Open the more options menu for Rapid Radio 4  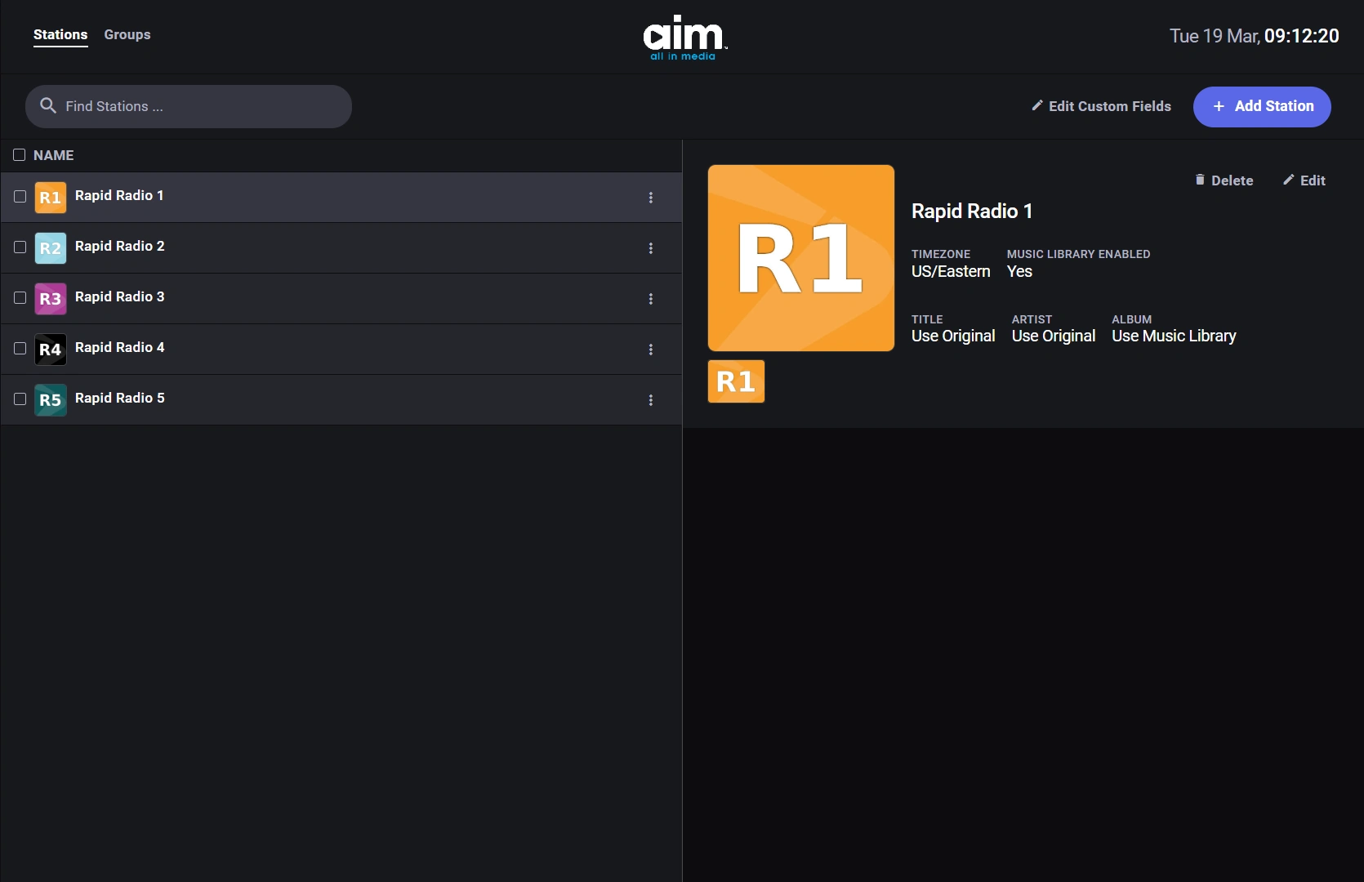coord(651,349)
